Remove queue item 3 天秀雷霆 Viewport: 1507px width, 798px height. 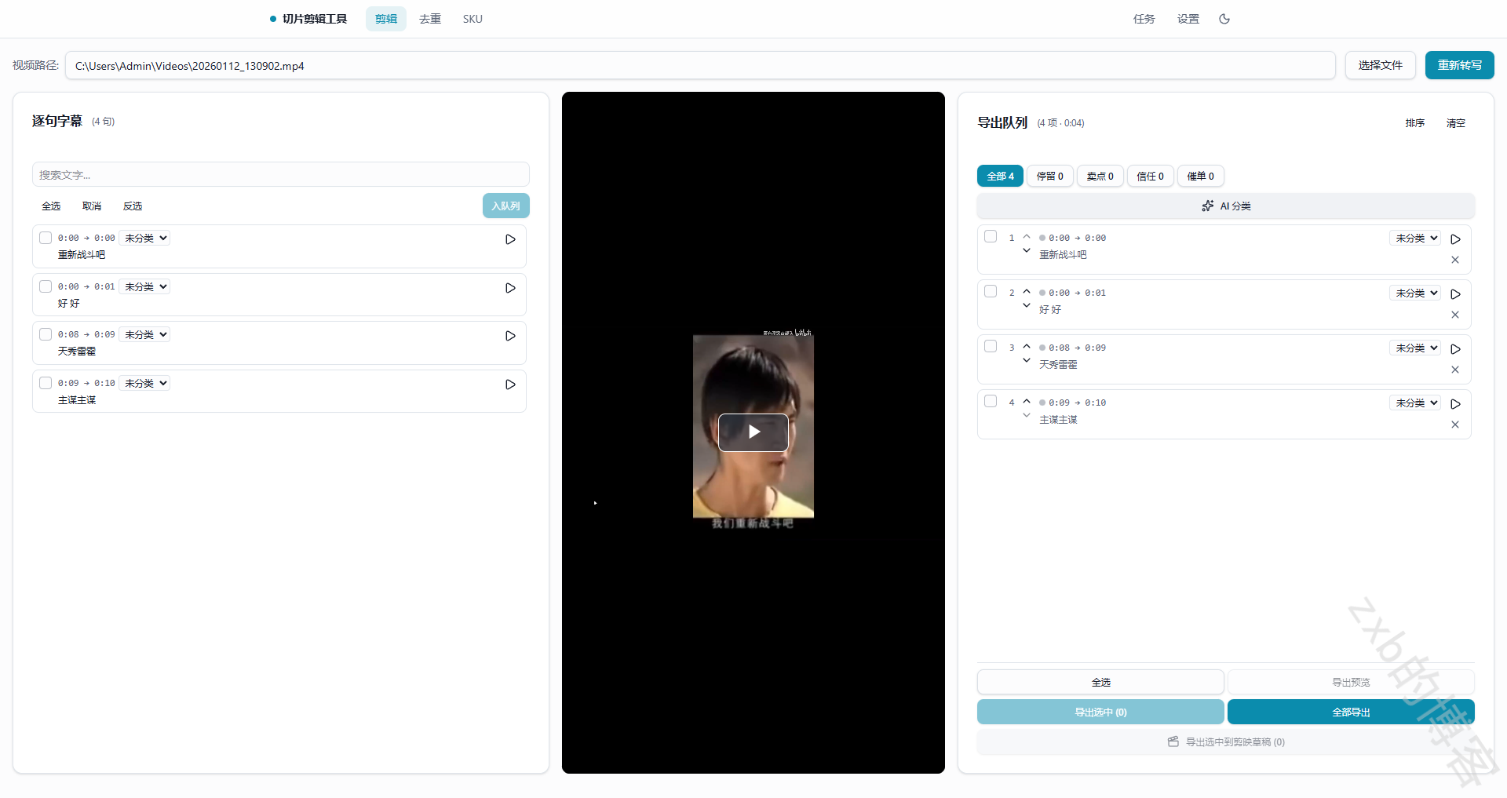point(1455,370)
